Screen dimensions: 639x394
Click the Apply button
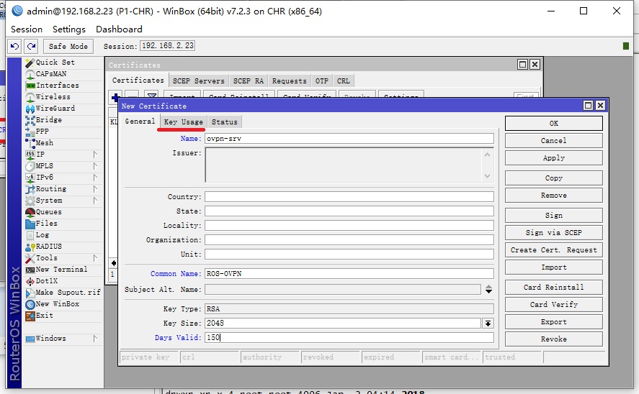(x=553, y=158)
